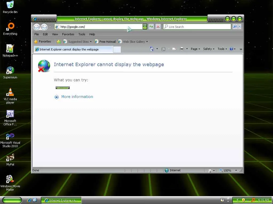
Task: Select the VLC media player shortcut
Action: (10, 96)
